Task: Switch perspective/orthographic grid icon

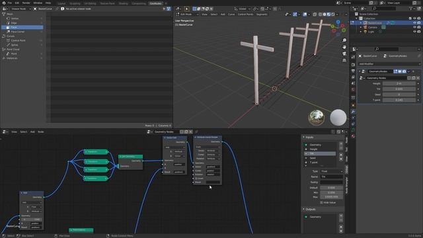Action: (x=344, y=60)
